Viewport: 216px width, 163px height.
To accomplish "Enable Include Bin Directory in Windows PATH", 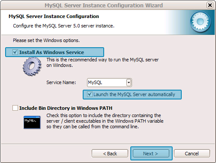I will 15,108.
